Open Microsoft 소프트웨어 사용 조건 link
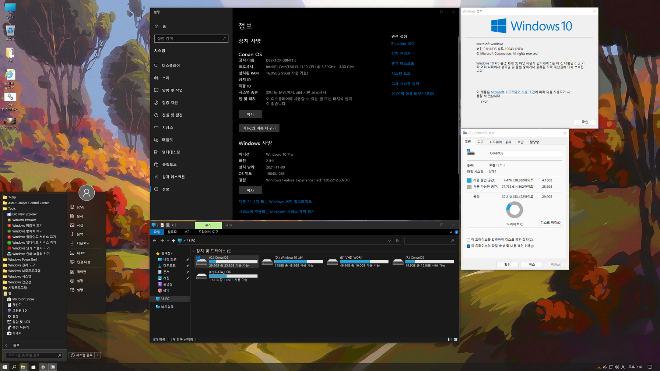Screen dimensions: 660x371 (x=512, y=92)
